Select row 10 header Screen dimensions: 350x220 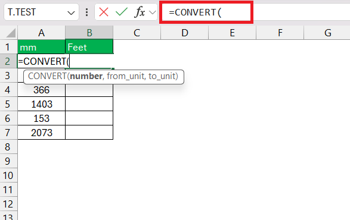[x=8, y=175]
